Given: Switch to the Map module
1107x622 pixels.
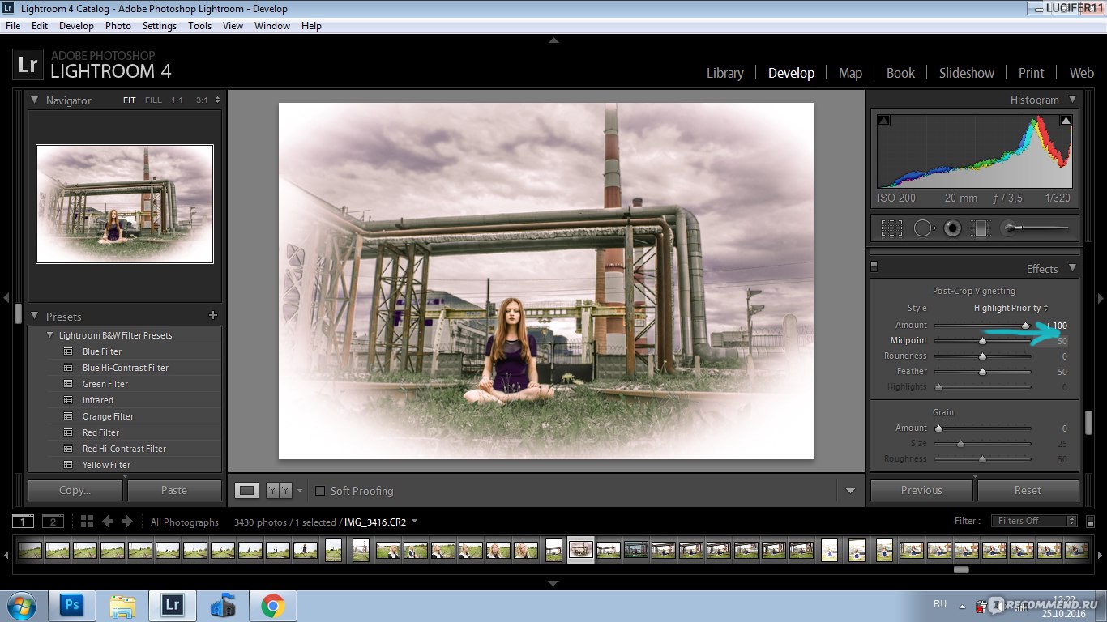Looking at the screenshot, I should (850, 73).
